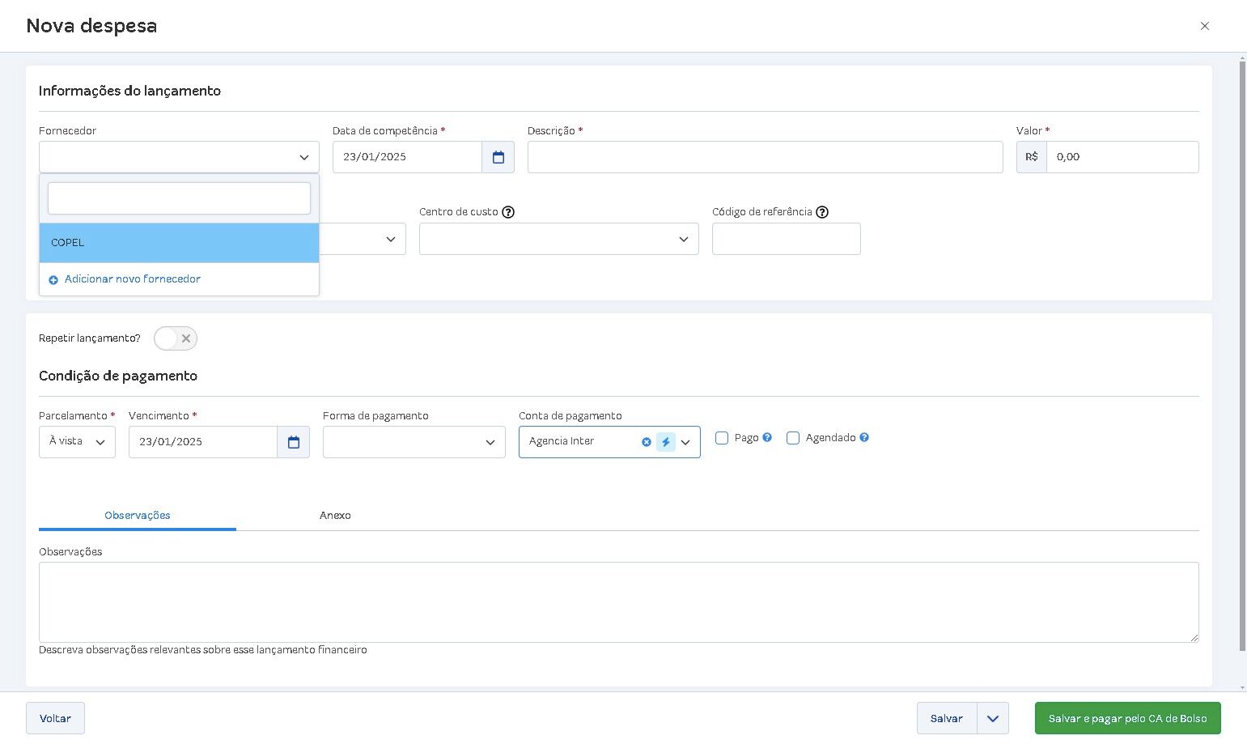Click the lightning bolt icon in Conta de pagamento
The height and width of the screenshot is (744, 1247).
click(666, 442)
